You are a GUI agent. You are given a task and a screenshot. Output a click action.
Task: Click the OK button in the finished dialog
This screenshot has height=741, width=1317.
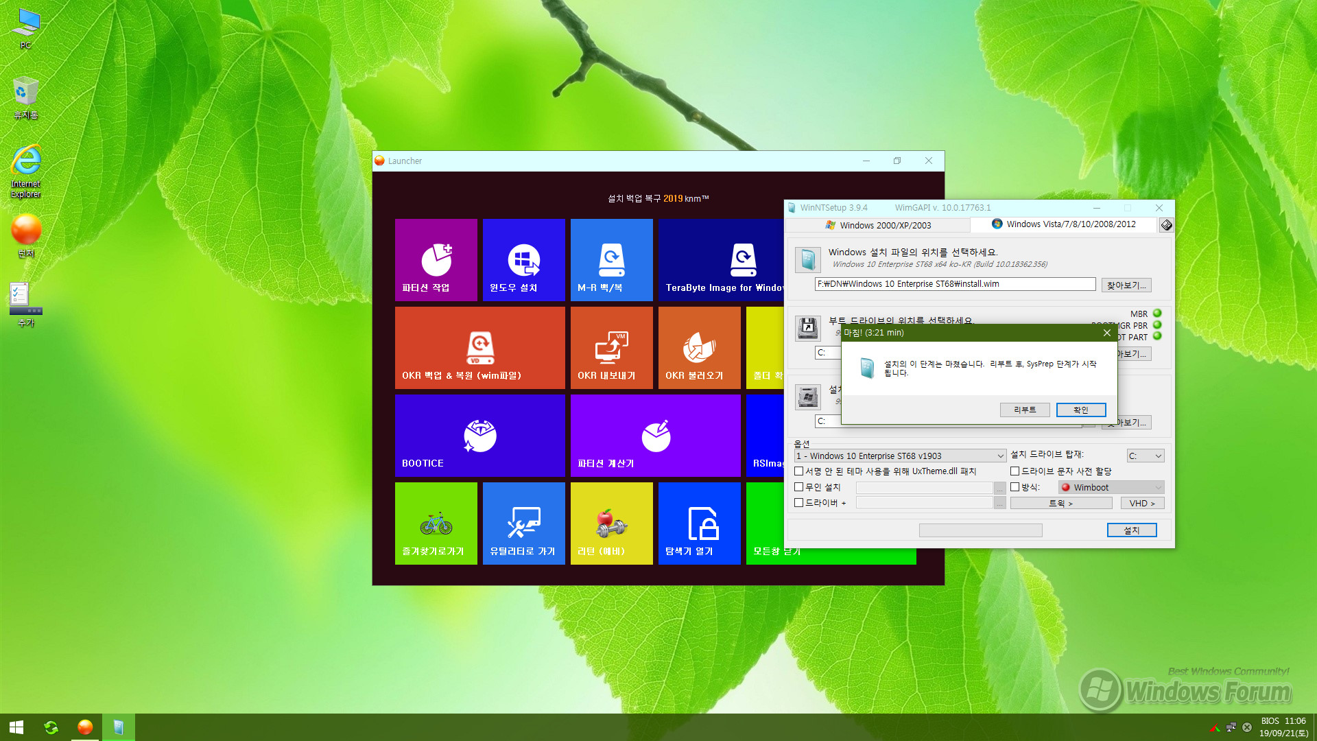click(x=1081, y=410)
